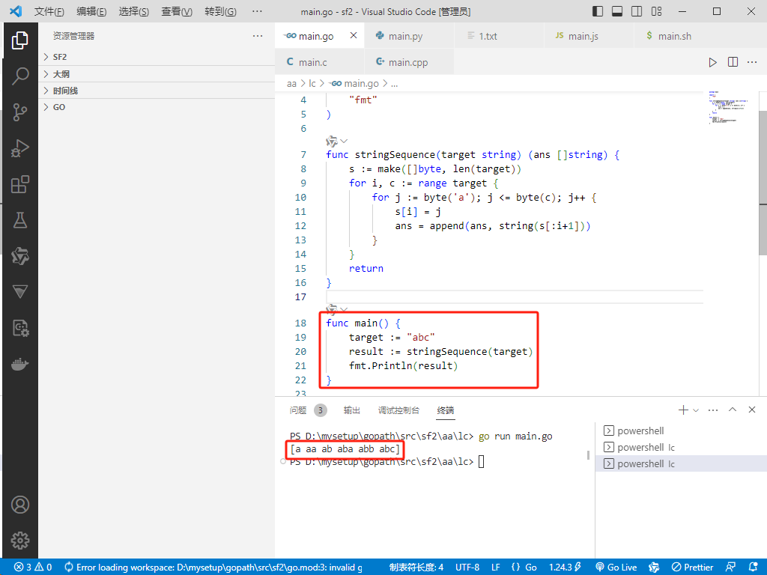Open the 编辑(E) menu
The image size is (767, 575).
point(91,11)
